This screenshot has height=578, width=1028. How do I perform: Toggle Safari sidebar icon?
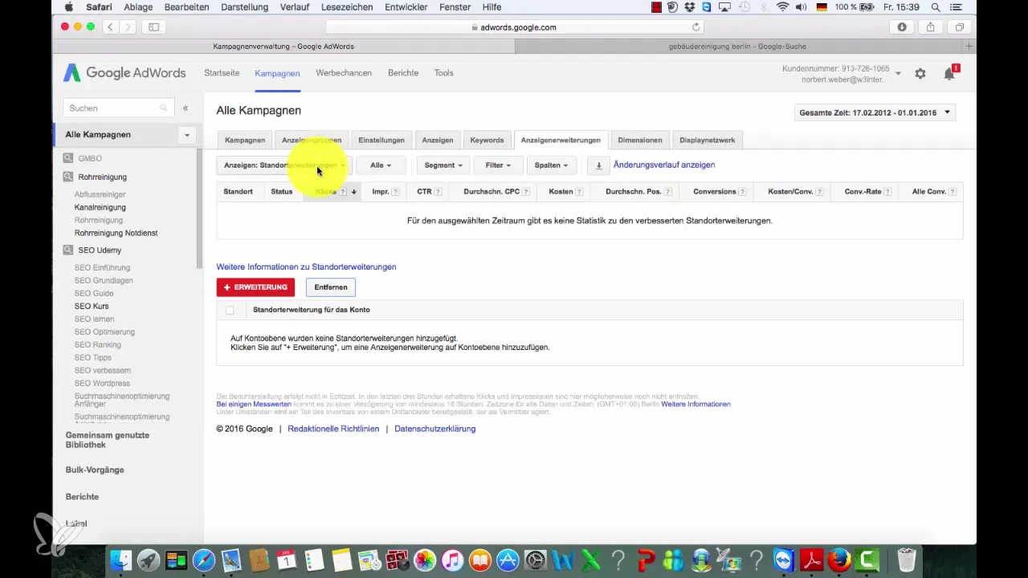153,26
